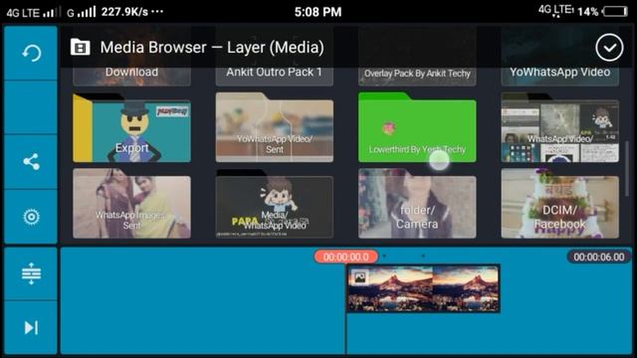Expand the timeline with the track-height icon
637x358 pixels.
pyautogui.click(x=31, y=273)
